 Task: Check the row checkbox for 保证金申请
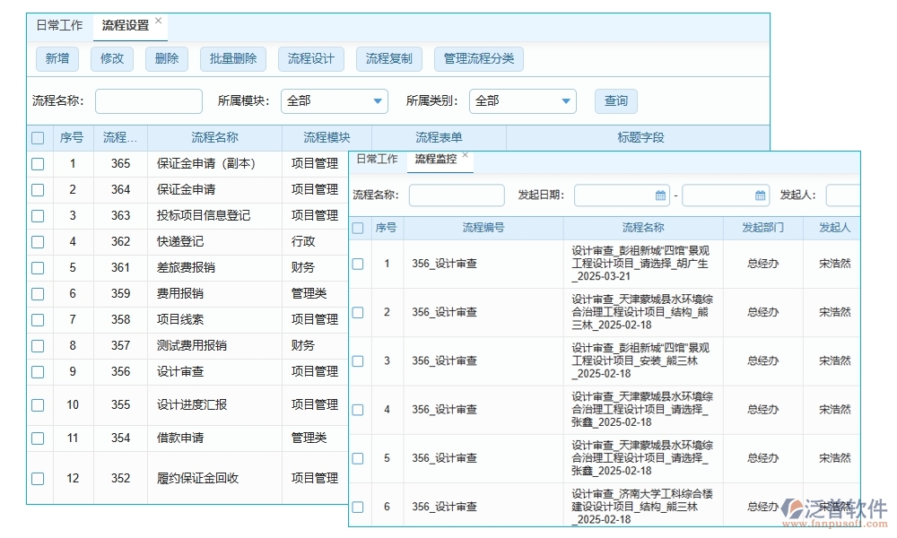coord(38,189)
